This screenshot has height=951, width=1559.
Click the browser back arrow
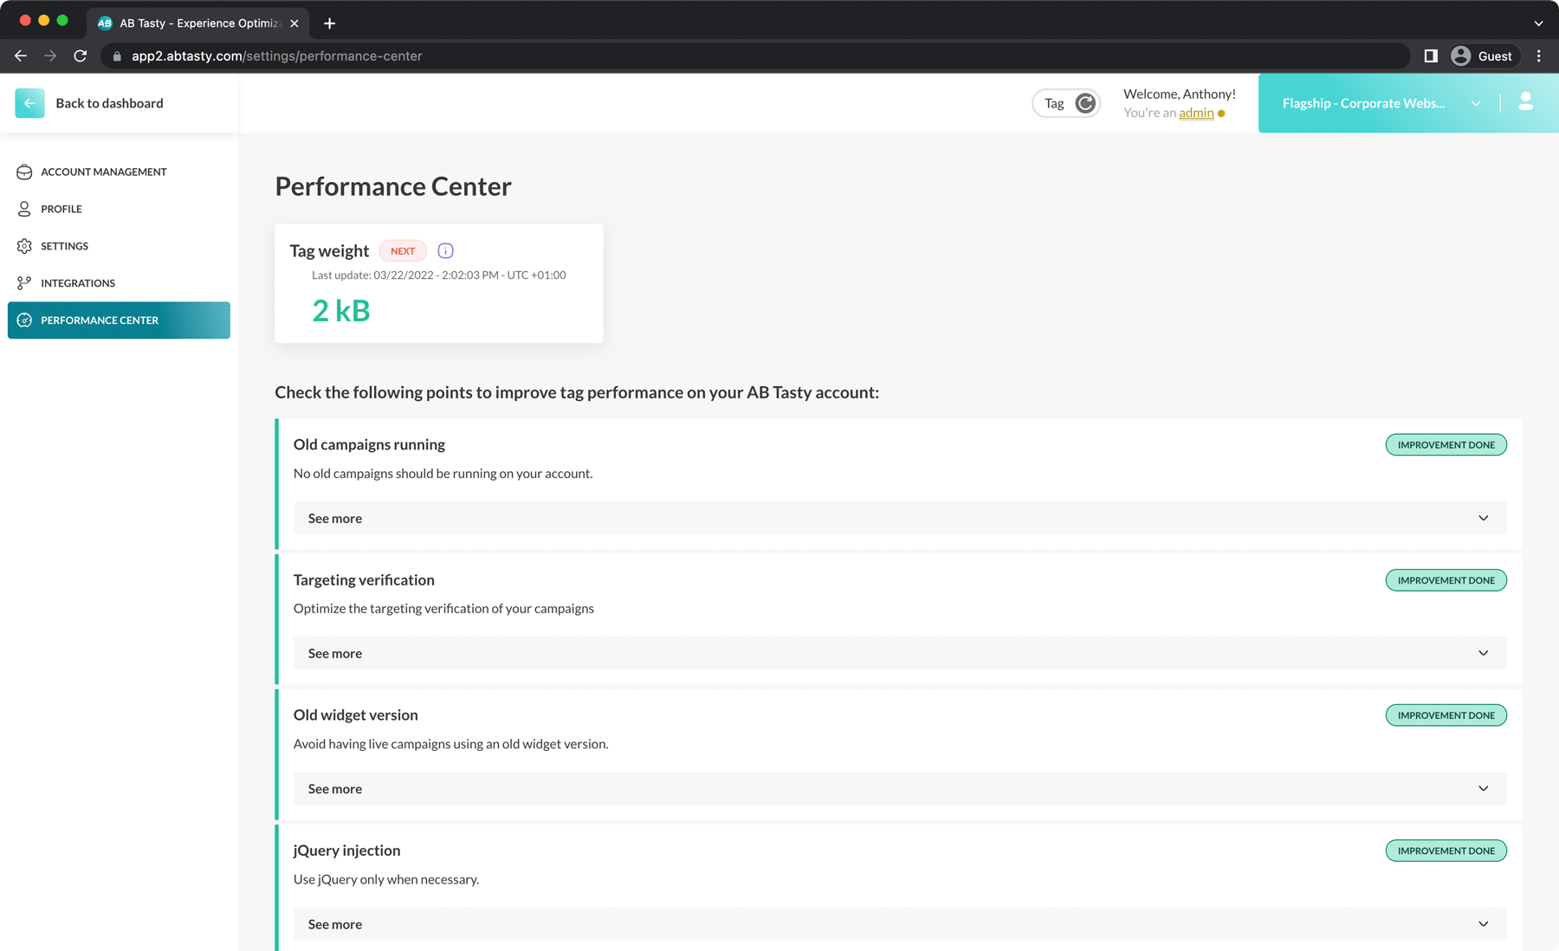pos(21,55)
